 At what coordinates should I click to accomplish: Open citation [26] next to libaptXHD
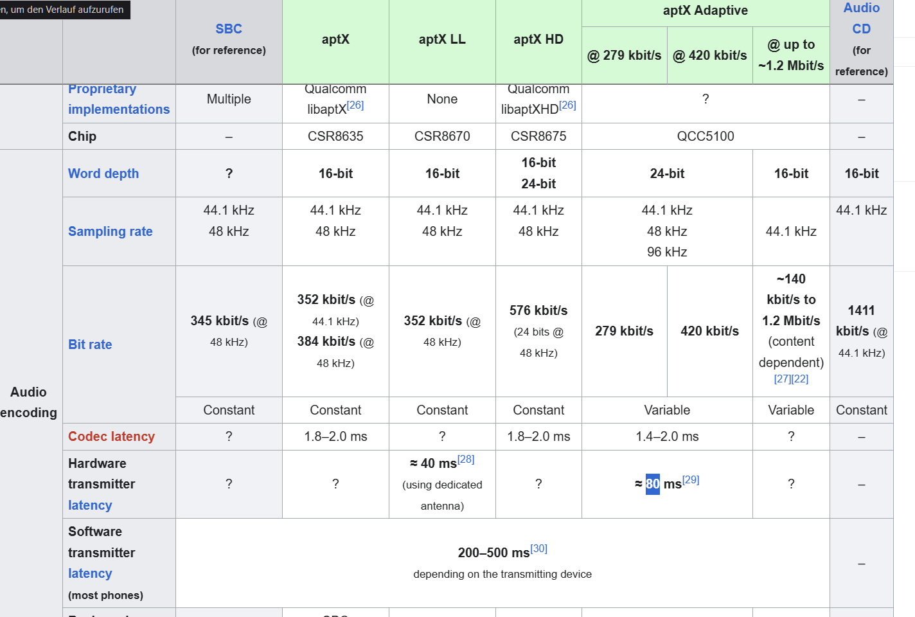tap(567, 105)
